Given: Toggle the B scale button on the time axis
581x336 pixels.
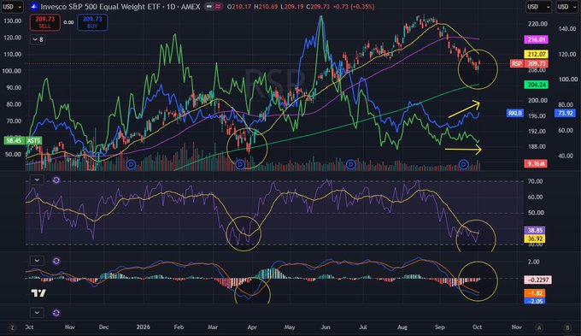Looking at the screenshot, I should [567, 327].
